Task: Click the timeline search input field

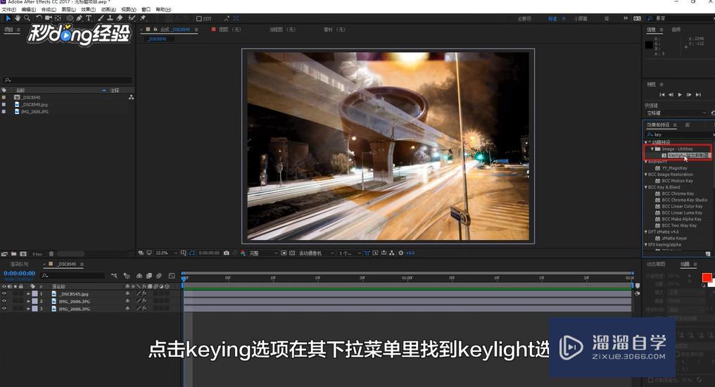Action: (73, 276)
